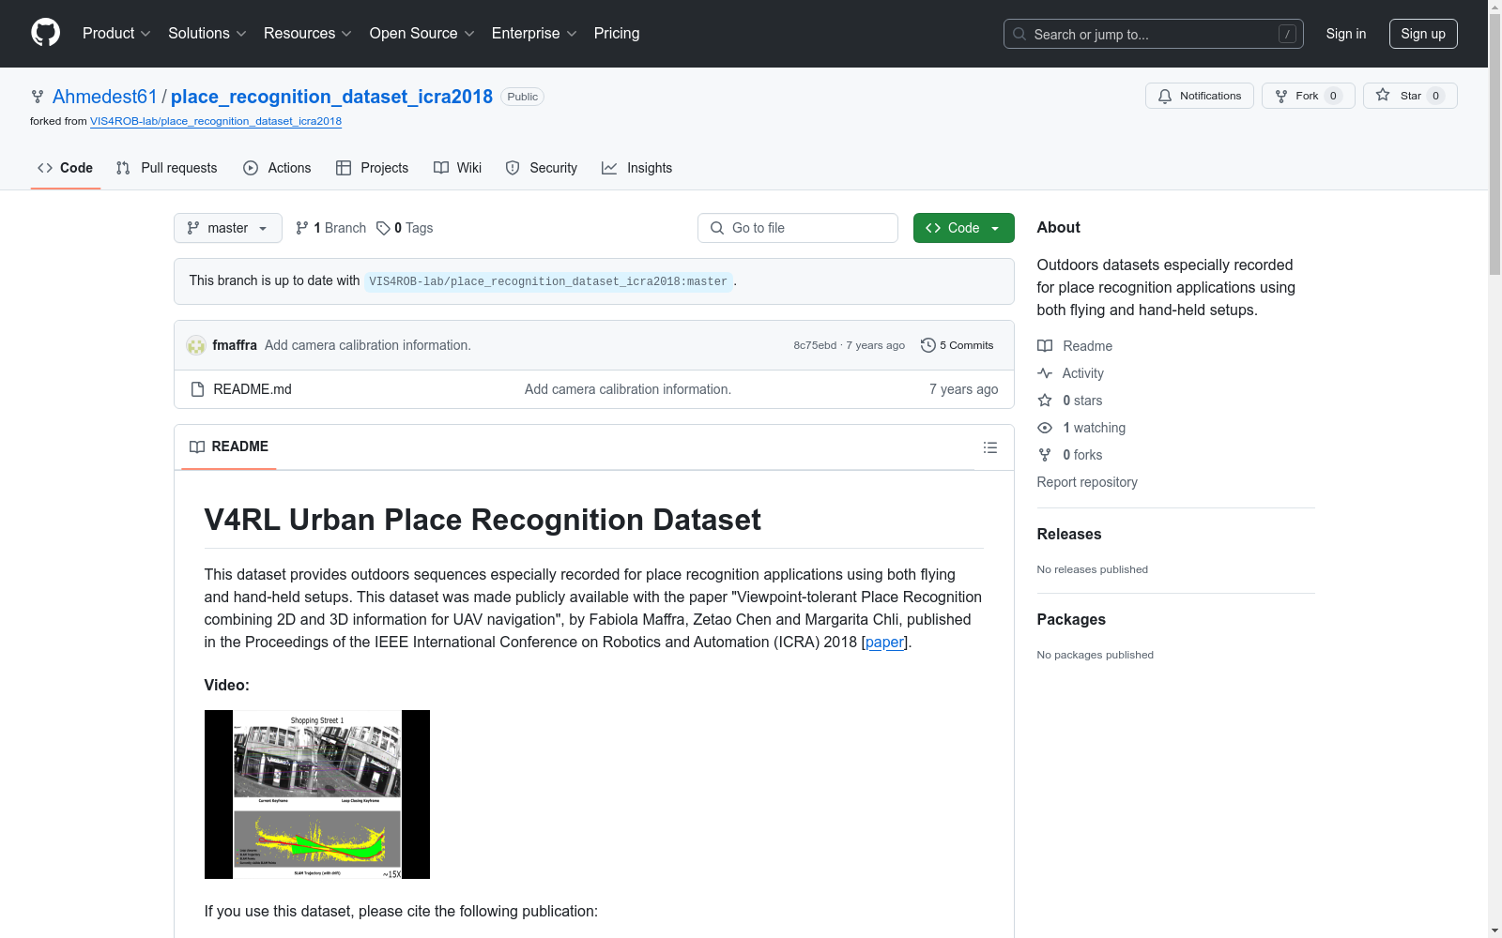Screen dimensions: 1502x938
Task: Open the latest commit message link
Action: pyautogui.click(x=368, y=345)
